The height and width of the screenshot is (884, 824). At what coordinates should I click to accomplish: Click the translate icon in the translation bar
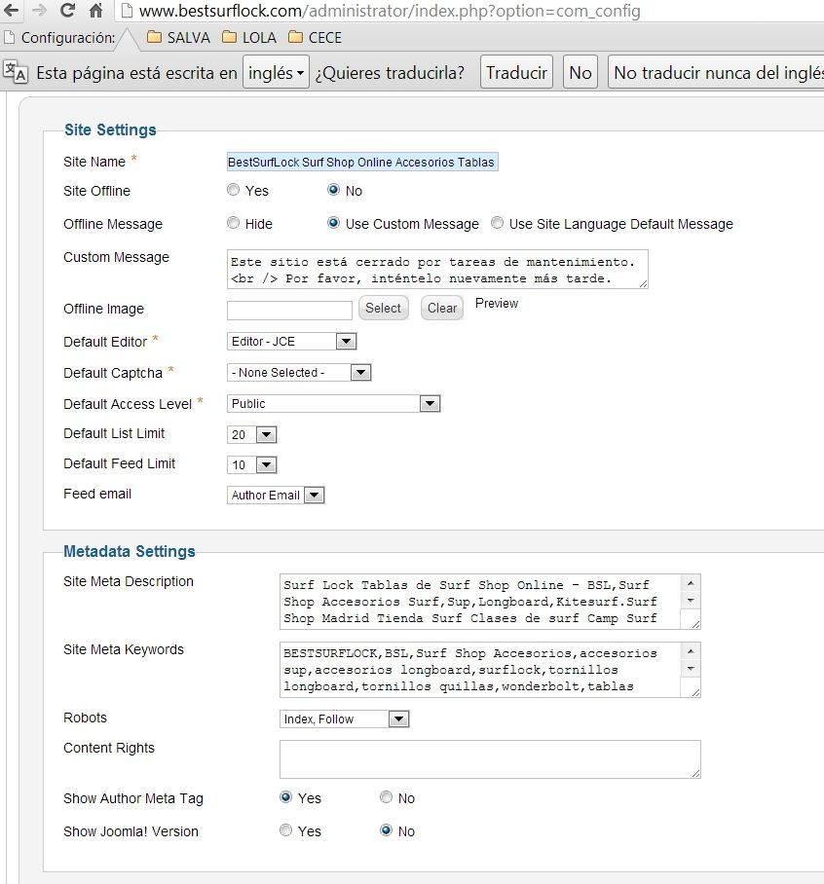click(16, 72)
